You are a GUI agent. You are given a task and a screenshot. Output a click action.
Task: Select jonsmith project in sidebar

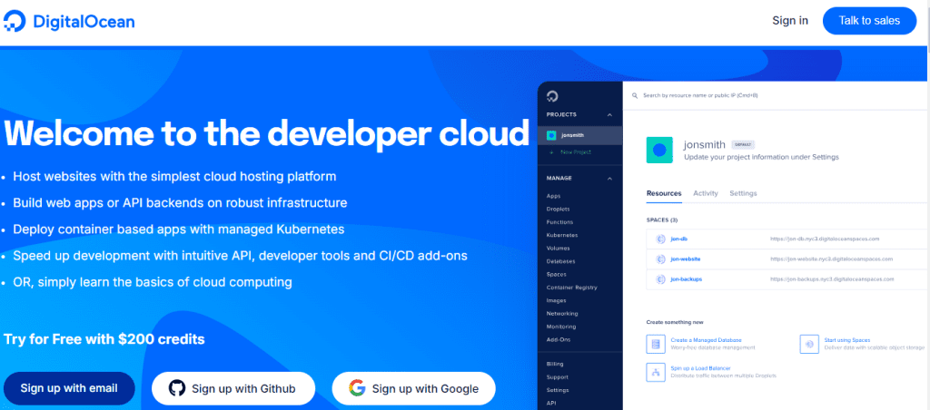pyautogui.click(x=580, y=135)
